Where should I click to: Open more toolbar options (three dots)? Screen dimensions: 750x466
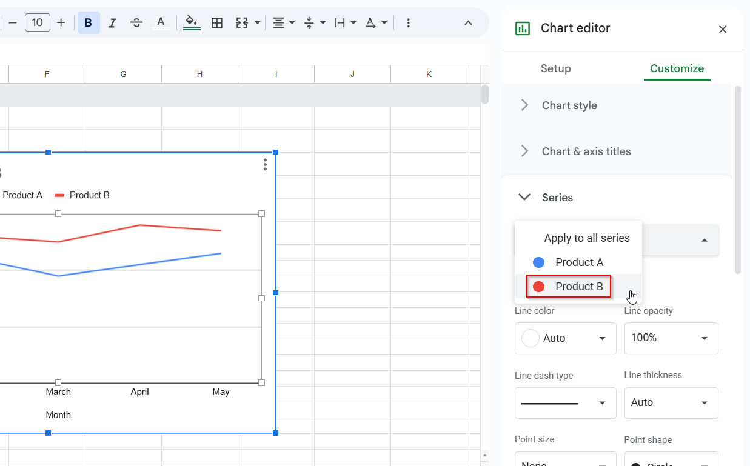tap(408, 23)
